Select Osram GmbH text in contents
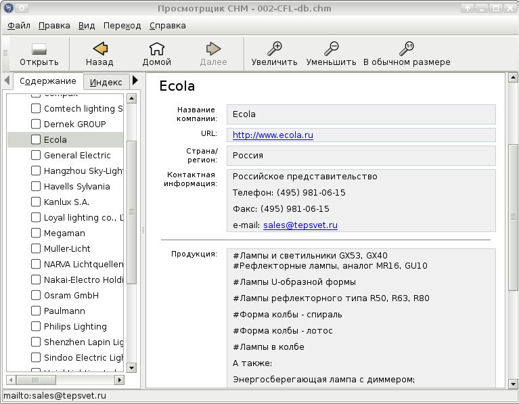 pyautogui.click(x=71, y=295)
